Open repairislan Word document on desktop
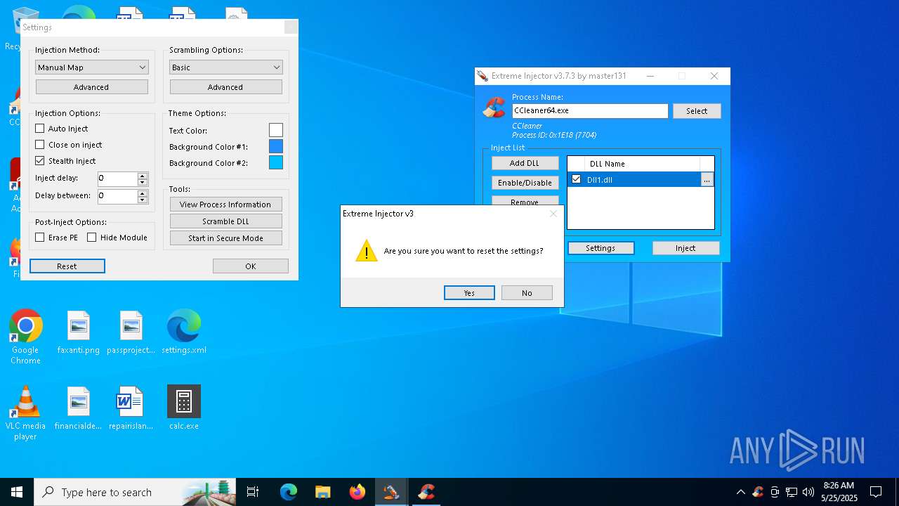Screen dimensions: 899x506 point(131,408)
